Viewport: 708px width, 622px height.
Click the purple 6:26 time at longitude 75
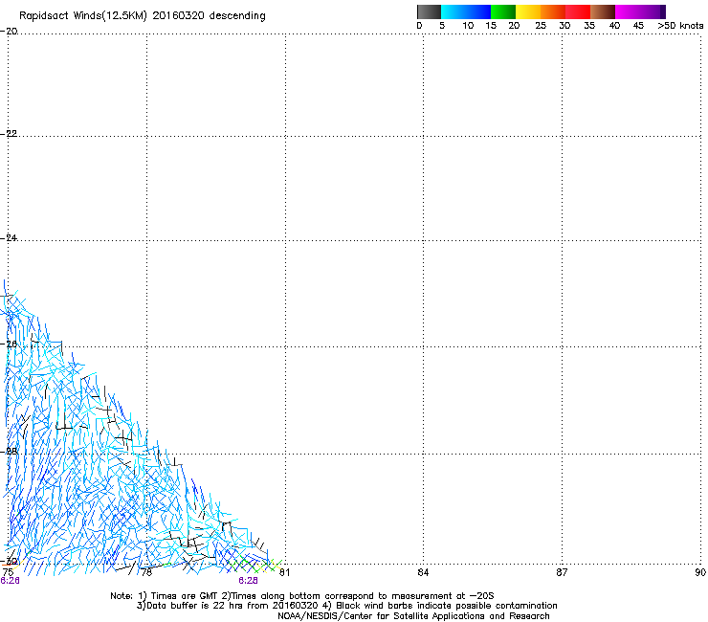pos(10,581)
